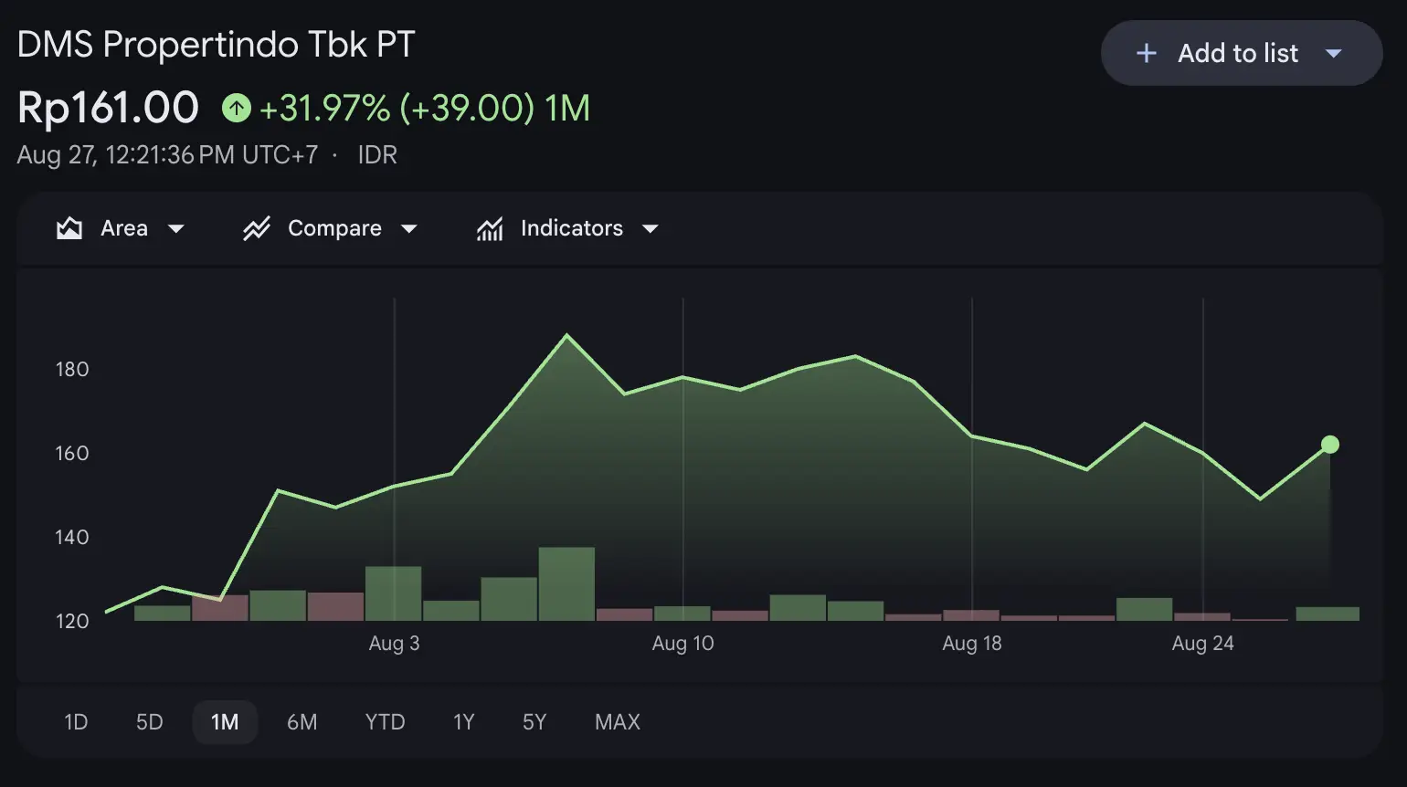This screenshot has width=1407, height=787.
Task: Select the 1M time range tab
Action: point(225,722)
